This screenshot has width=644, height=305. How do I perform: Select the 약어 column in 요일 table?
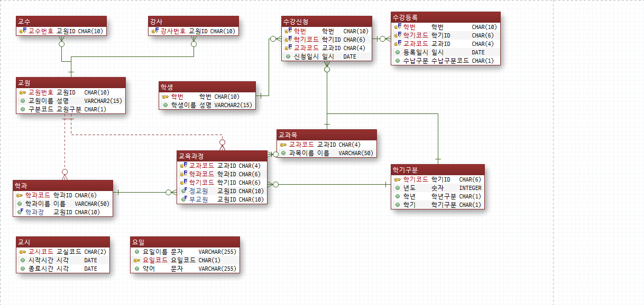185,269
